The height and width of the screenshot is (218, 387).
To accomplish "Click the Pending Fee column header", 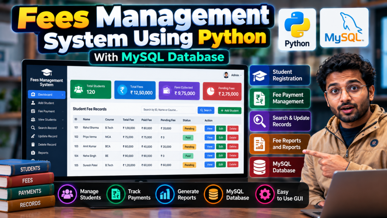I will pos(168,120).
